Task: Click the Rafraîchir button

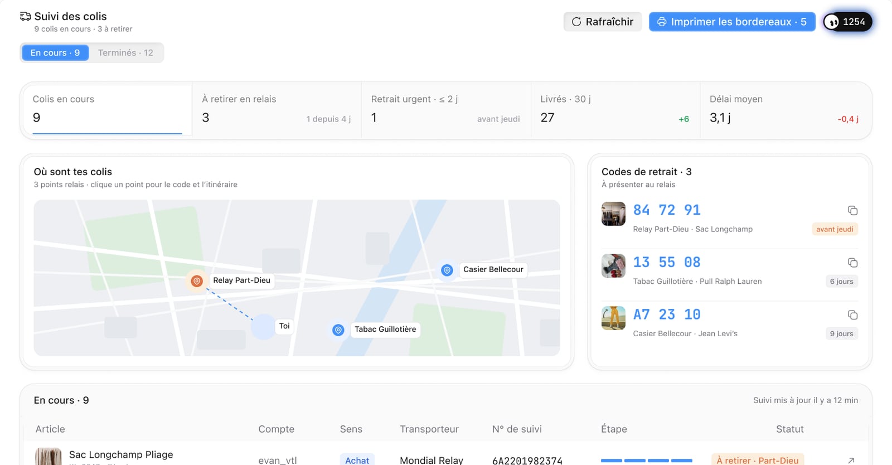Action: click(x=603, y=22)
